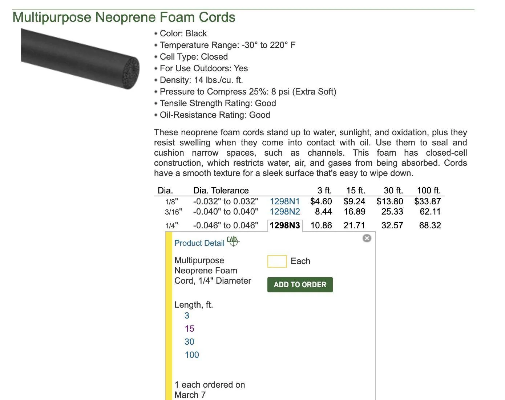Click the 'Cord, 1/4" Diameter' product name text

[213, 281]
